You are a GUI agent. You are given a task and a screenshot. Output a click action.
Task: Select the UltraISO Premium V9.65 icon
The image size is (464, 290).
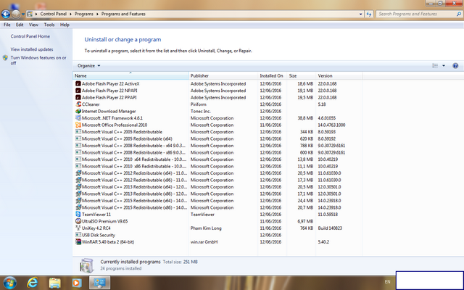[78, 221]
